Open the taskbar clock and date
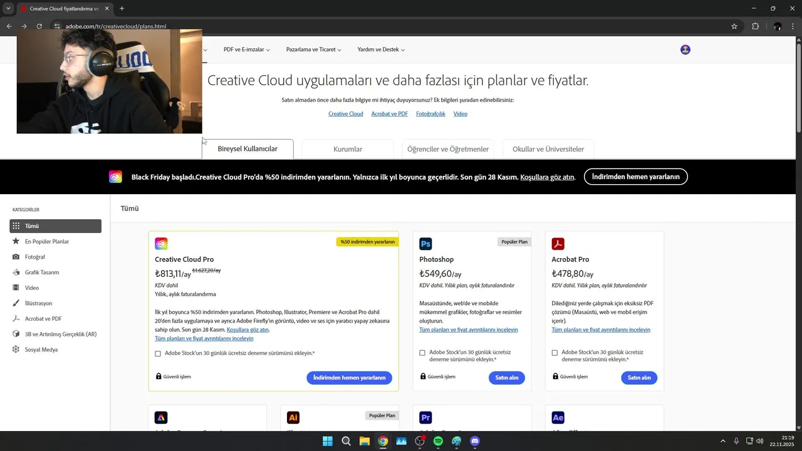This screenshot has width=802, height=451. click(x=783, y=441)
